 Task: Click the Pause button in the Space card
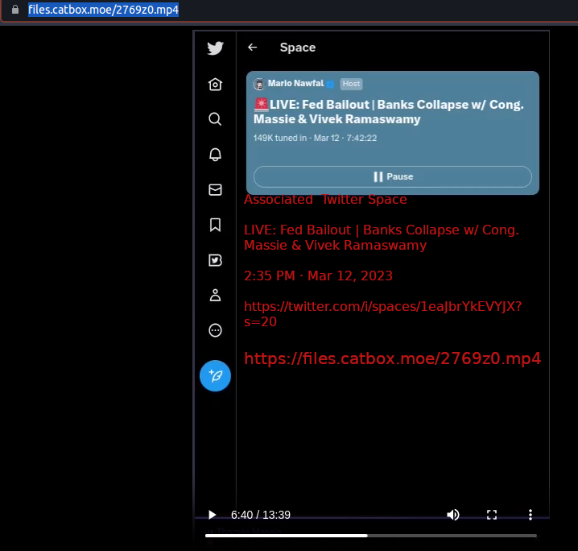tap(393, 176)
